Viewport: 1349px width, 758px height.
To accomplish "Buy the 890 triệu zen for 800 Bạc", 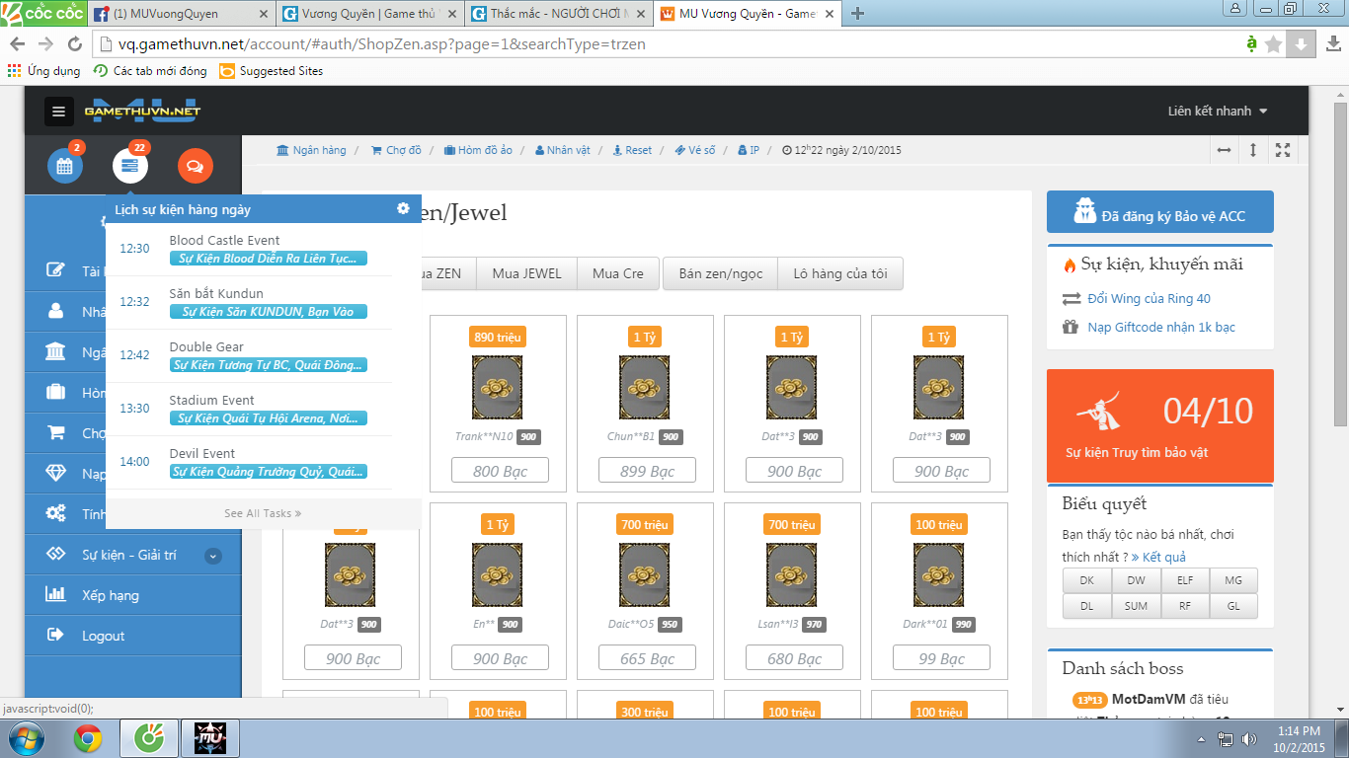I will click(499, 471).
